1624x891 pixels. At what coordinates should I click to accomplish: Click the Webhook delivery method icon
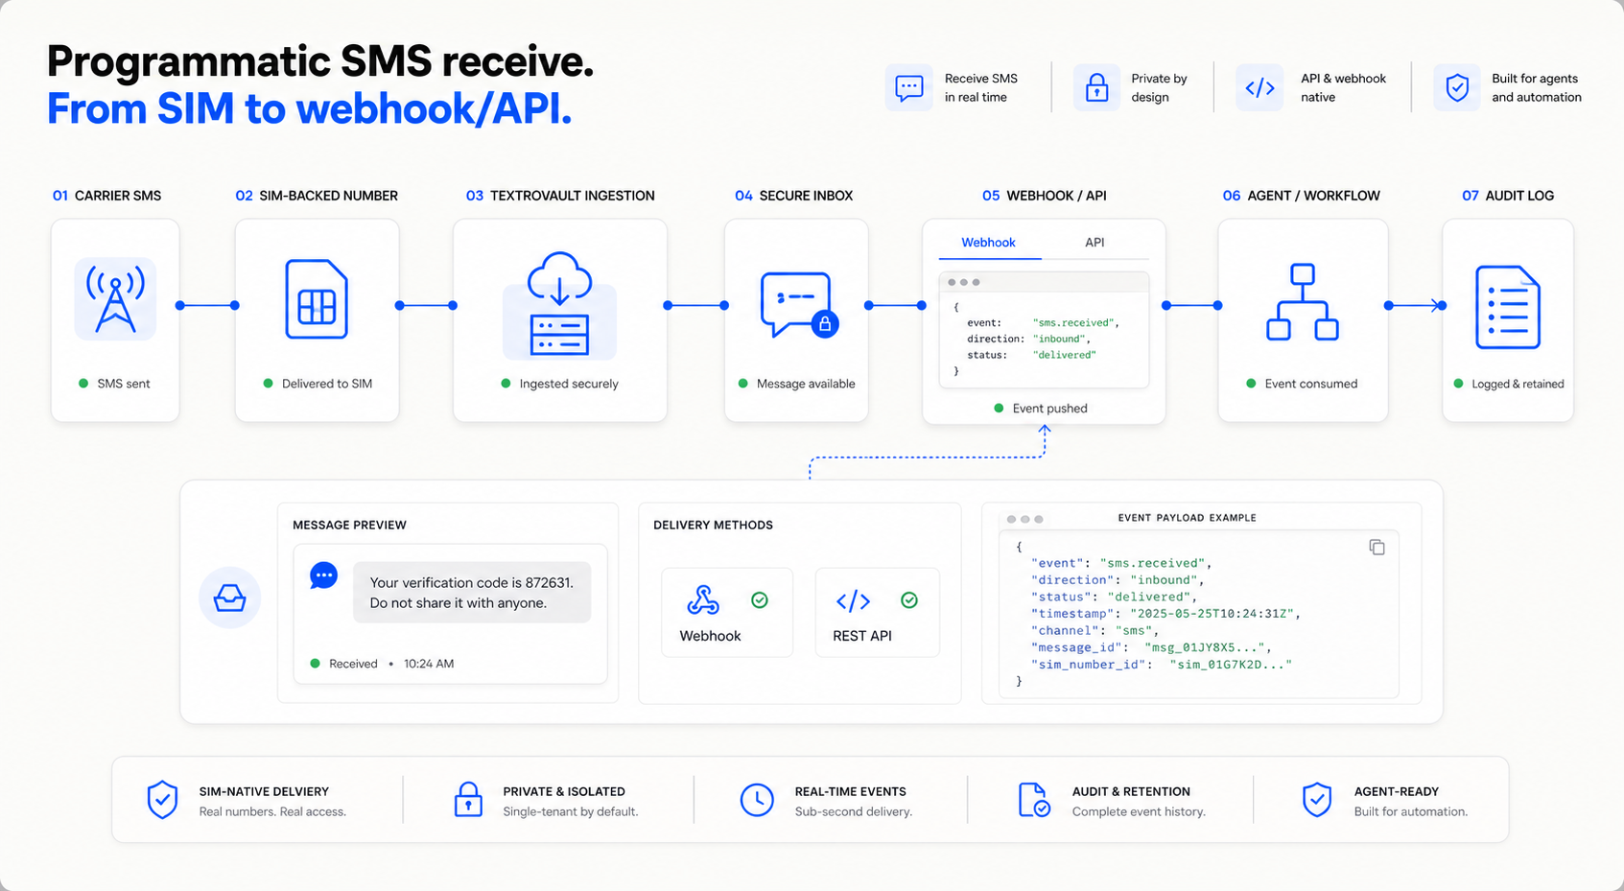tap(703, 600)
